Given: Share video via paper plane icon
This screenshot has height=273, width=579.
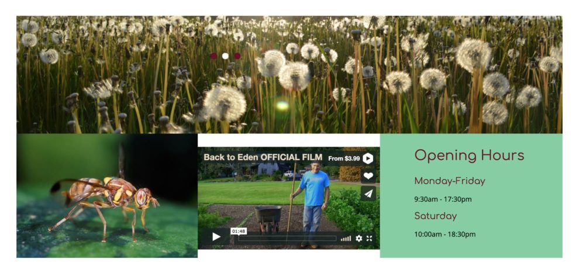Looking at the screenshot, I should pyautogui.click(x=368, y=193).
